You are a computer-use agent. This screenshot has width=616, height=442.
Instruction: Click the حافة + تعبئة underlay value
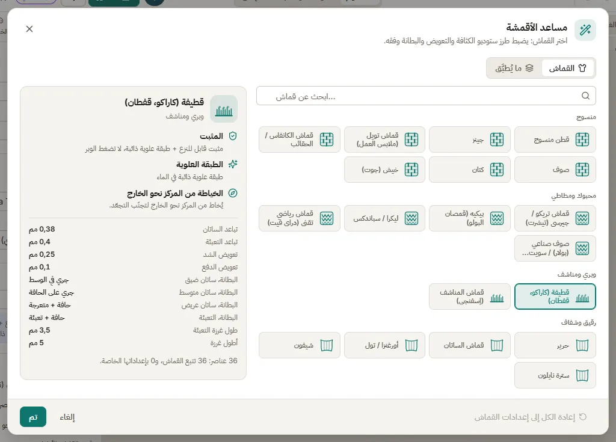click(x=47, y=318)
